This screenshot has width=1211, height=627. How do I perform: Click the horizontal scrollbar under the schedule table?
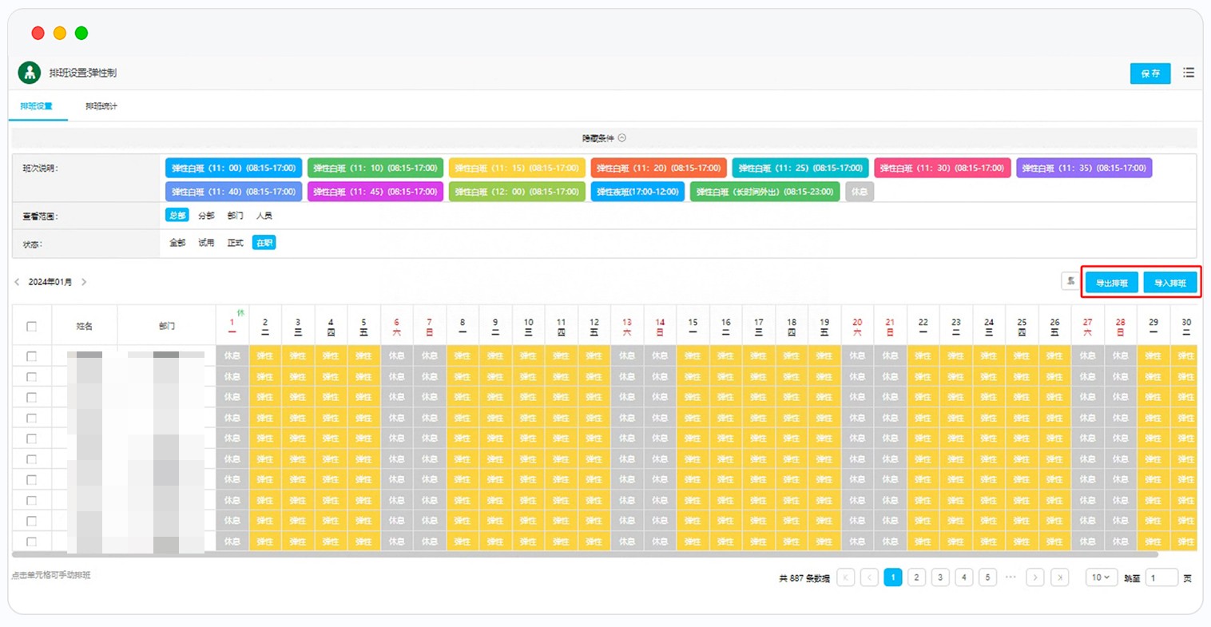(x=585, y=554)
